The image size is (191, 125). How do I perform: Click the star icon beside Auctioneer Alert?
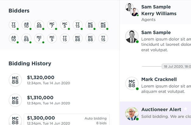click(186, 109)
